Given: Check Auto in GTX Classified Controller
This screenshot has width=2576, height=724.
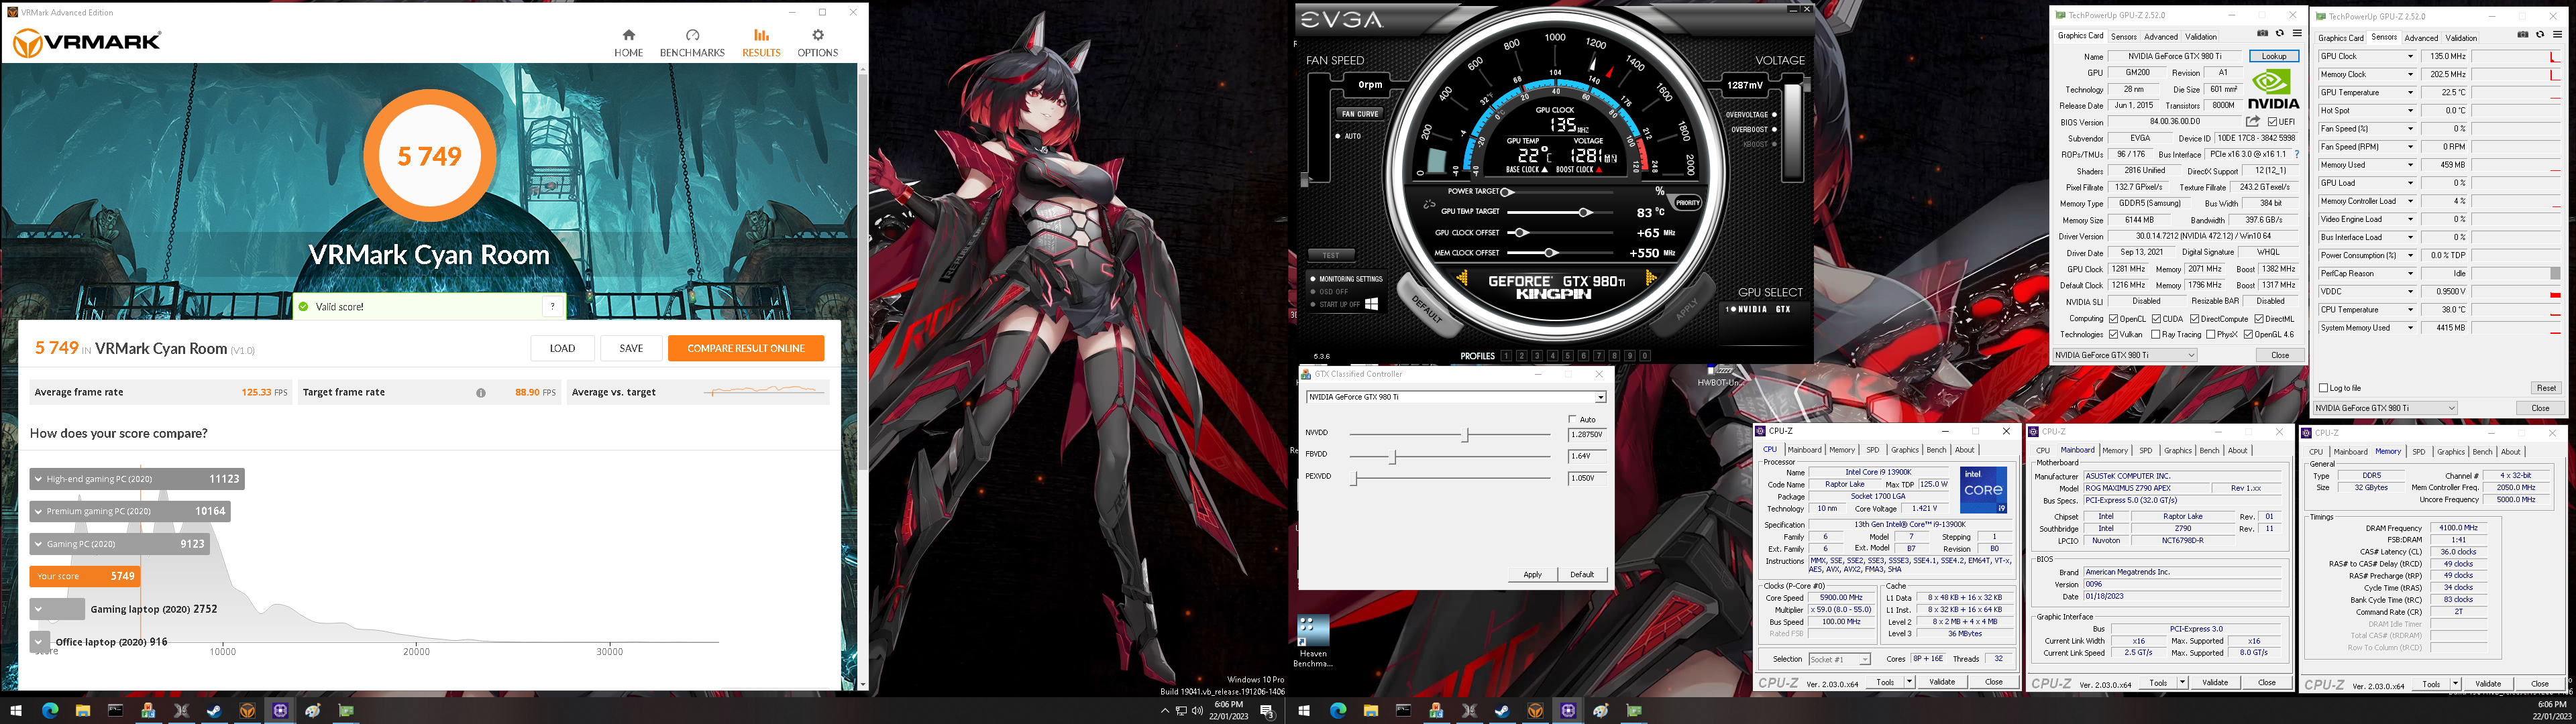Looking at the screenshot, I should [x=1572, y=419].
